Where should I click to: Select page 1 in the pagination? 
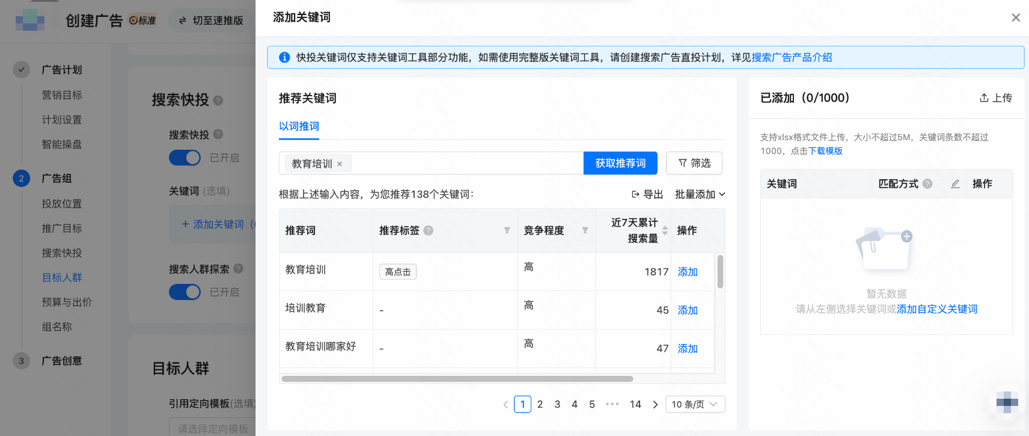pos(522,404)
